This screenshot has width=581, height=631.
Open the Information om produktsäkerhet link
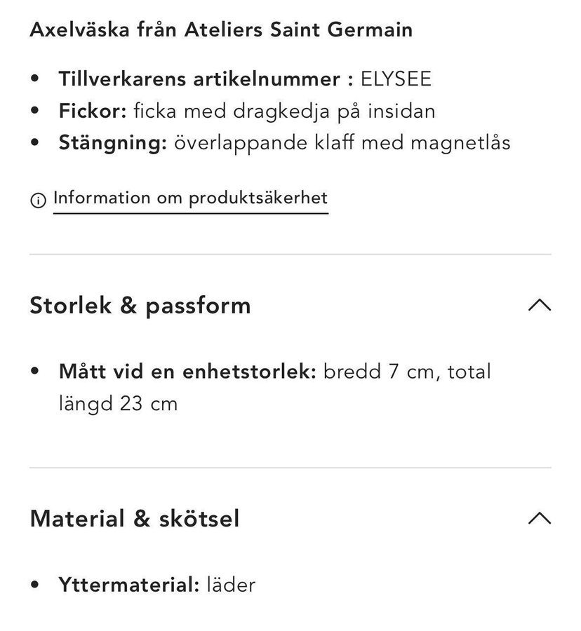[x=190, y=198]
